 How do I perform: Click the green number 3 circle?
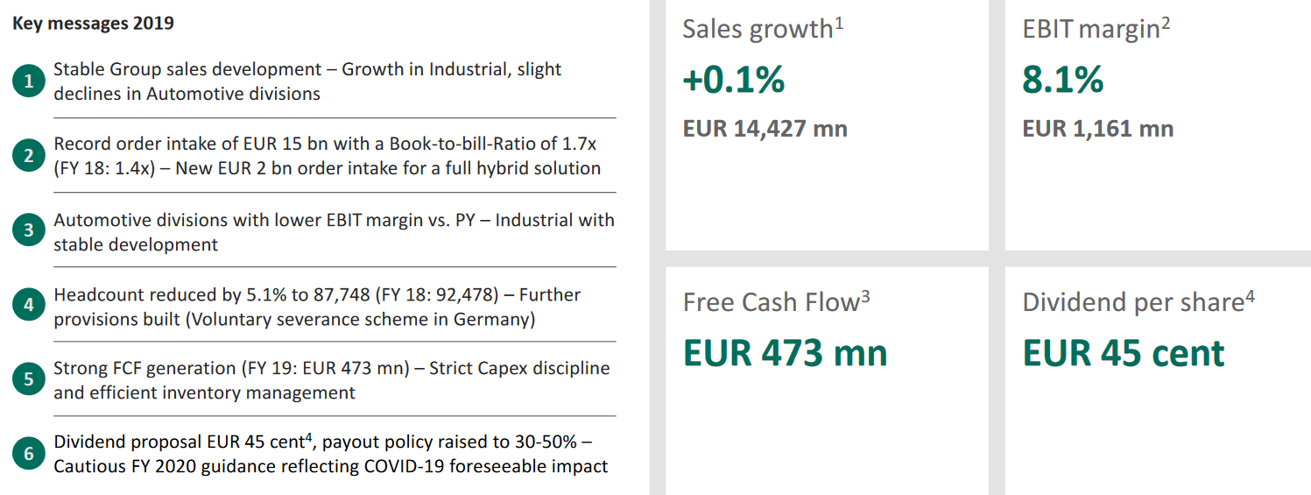pyautogui.click(x=29, y=230)
